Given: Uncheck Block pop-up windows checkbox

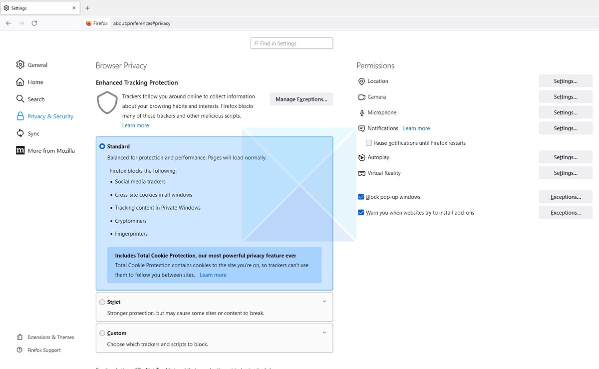Looking at the screenshot, I should 361,197.
